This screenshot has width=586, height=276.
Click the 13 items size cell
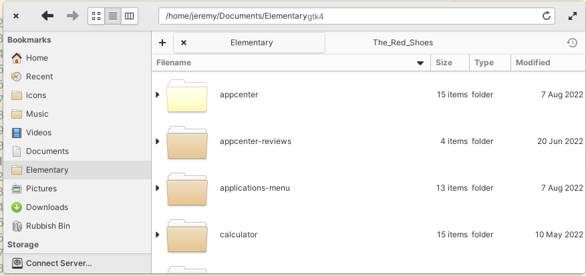(x=452, y=188)
